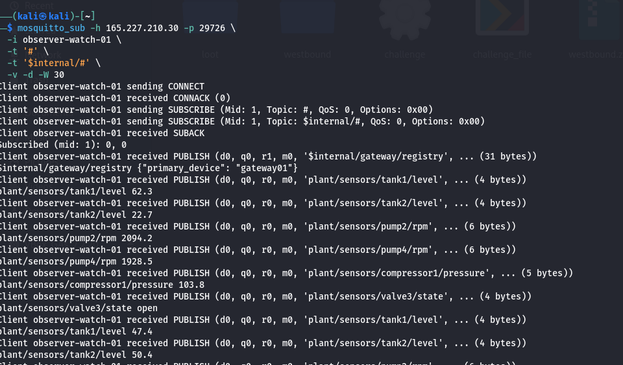Select the broker IP 165.227.210.30
This screenshot has height=365, width=623.
click(142, 28)
